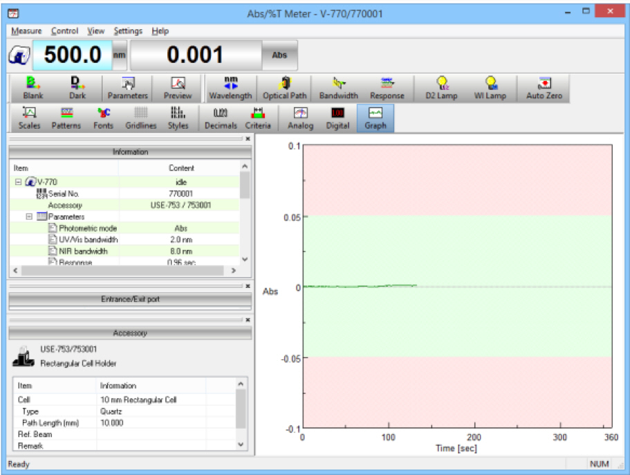Open the Criteria settings
Viewport: 630px width, 475px height.
point(258,118)
